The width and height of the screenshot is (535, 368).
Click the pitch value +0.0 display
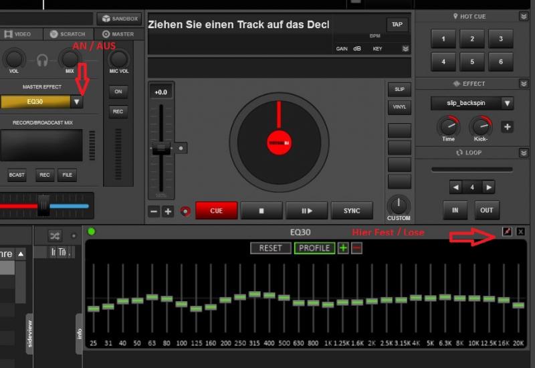point(161,92)
